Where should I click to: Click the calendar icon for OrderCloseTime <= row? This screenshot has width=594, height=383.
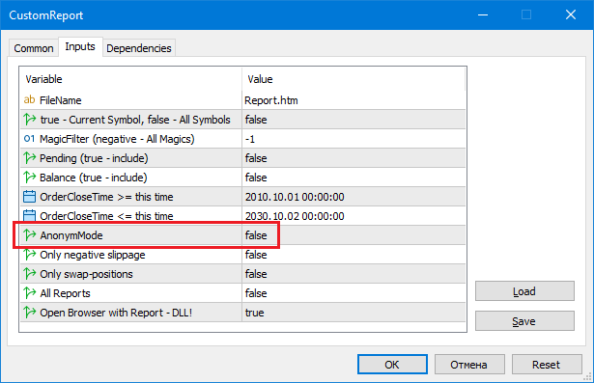[x=30, y=216]
